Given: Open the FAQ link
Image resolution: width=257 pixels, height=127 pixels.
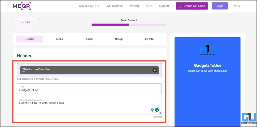Looking at the screenshot, I should pos(149,6).
